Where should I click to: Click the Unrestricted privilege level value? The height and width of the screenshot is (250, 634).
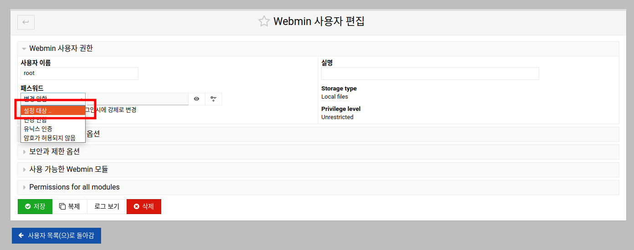click(x=337, y=117)
